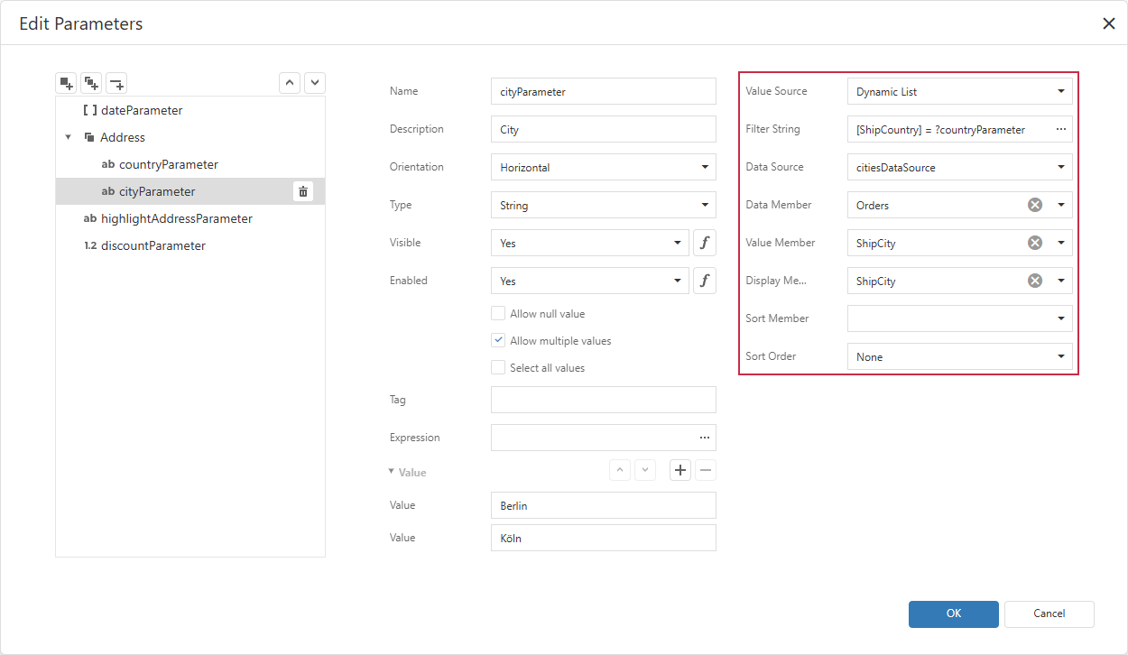Edit the Name field
Viewport: 1128px width, 655px height.
[604, 91]
